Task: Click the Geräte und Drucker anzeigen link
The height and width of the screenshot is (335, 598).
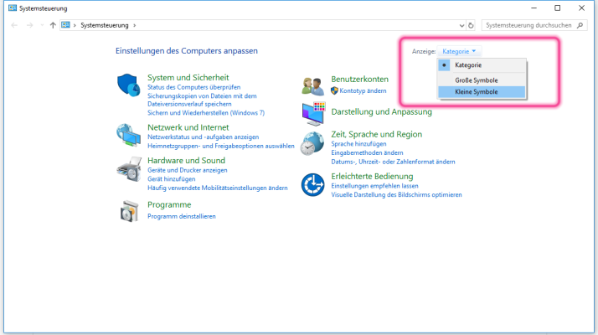Action: [x=187, y=170]
